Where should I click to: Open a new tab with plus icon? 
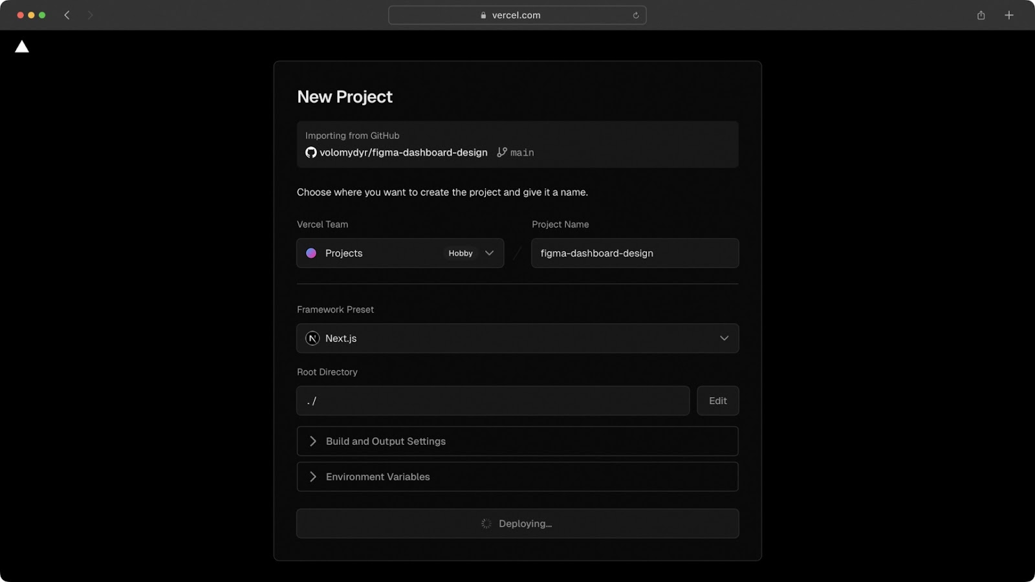1008,16
